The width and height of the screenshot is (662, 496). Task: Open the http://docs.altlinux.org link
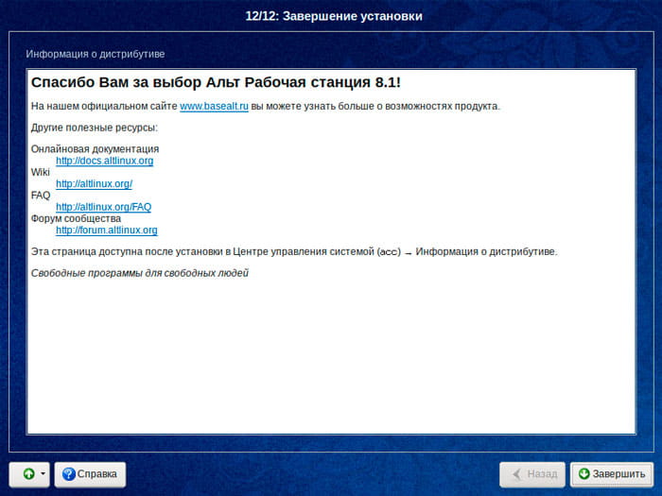tap(105, 161)
